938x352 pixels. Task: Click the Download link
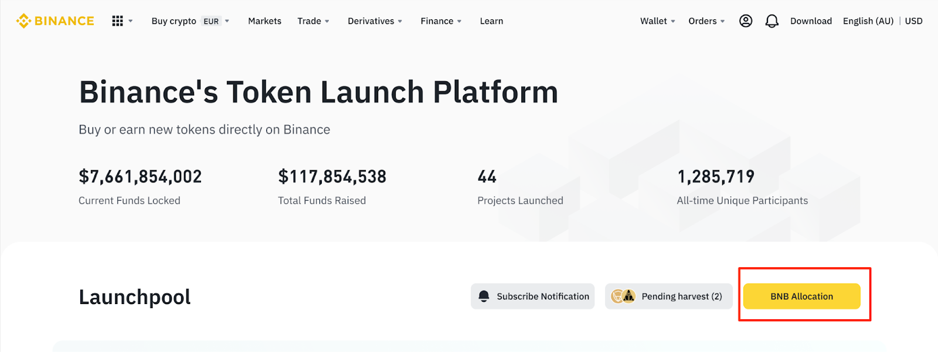coord(811,21)
